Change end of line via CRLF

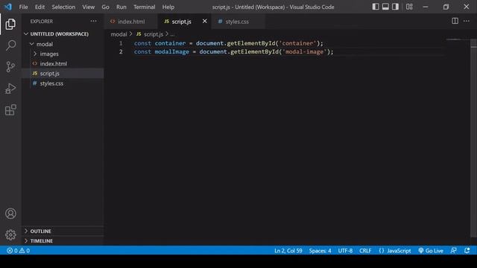pyautogui.click(x=365, y=251)
